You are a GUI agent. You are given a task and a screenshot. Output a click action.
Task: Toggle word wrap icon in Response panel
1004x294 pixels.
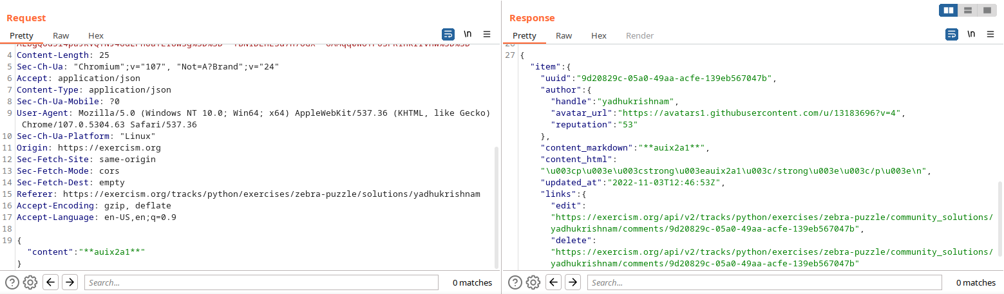click(952, 34)
